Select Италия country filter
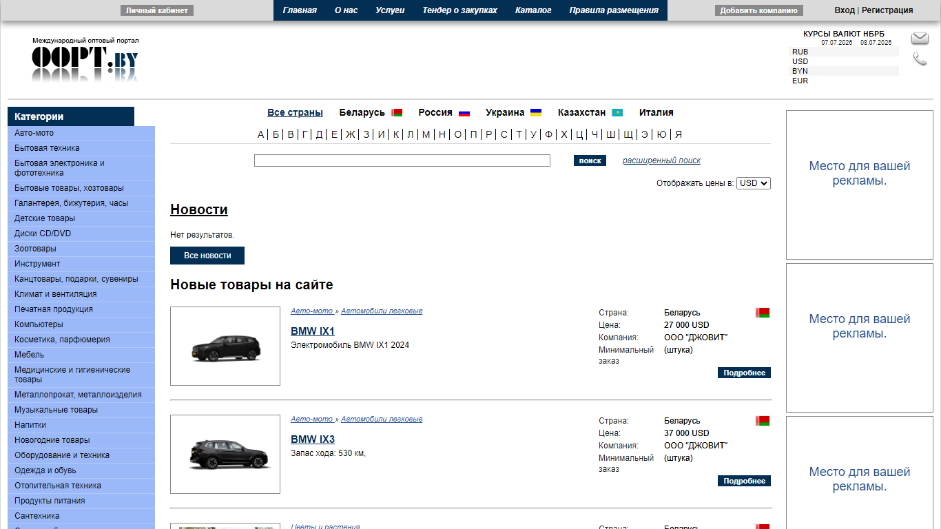 point(656,112)
